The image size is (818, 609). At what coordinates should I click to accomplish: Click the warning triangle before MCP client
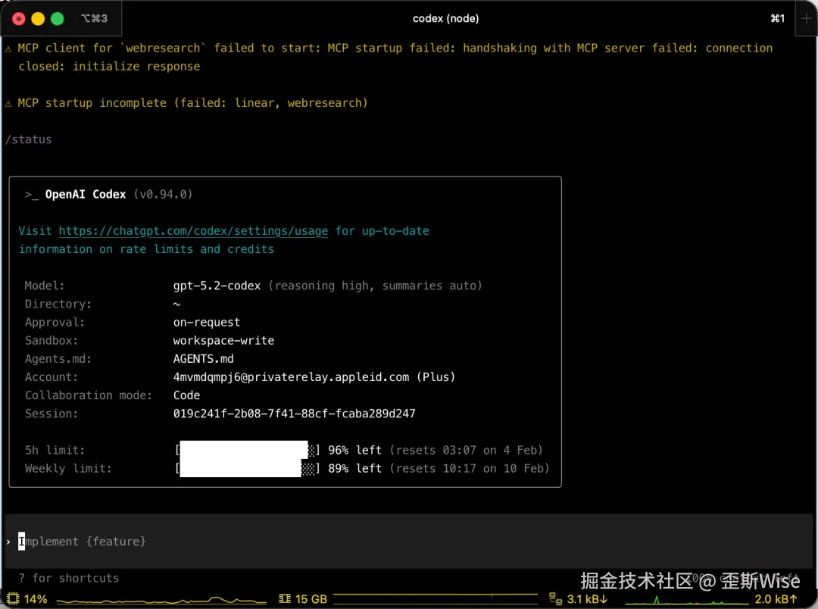click(x=8, y=48)
